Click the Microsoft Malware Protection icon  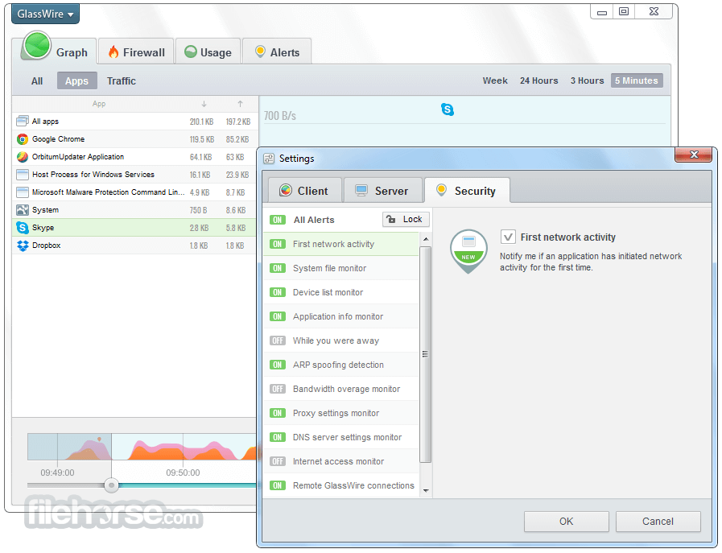tap(22, 192)
